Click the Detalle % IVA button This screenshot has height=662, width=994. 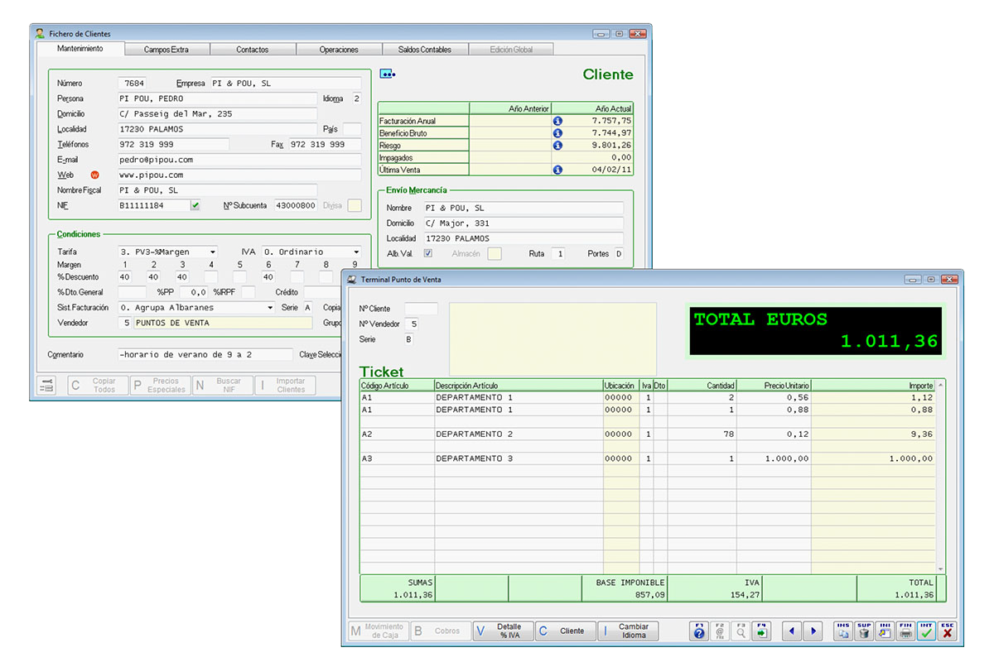503,631
